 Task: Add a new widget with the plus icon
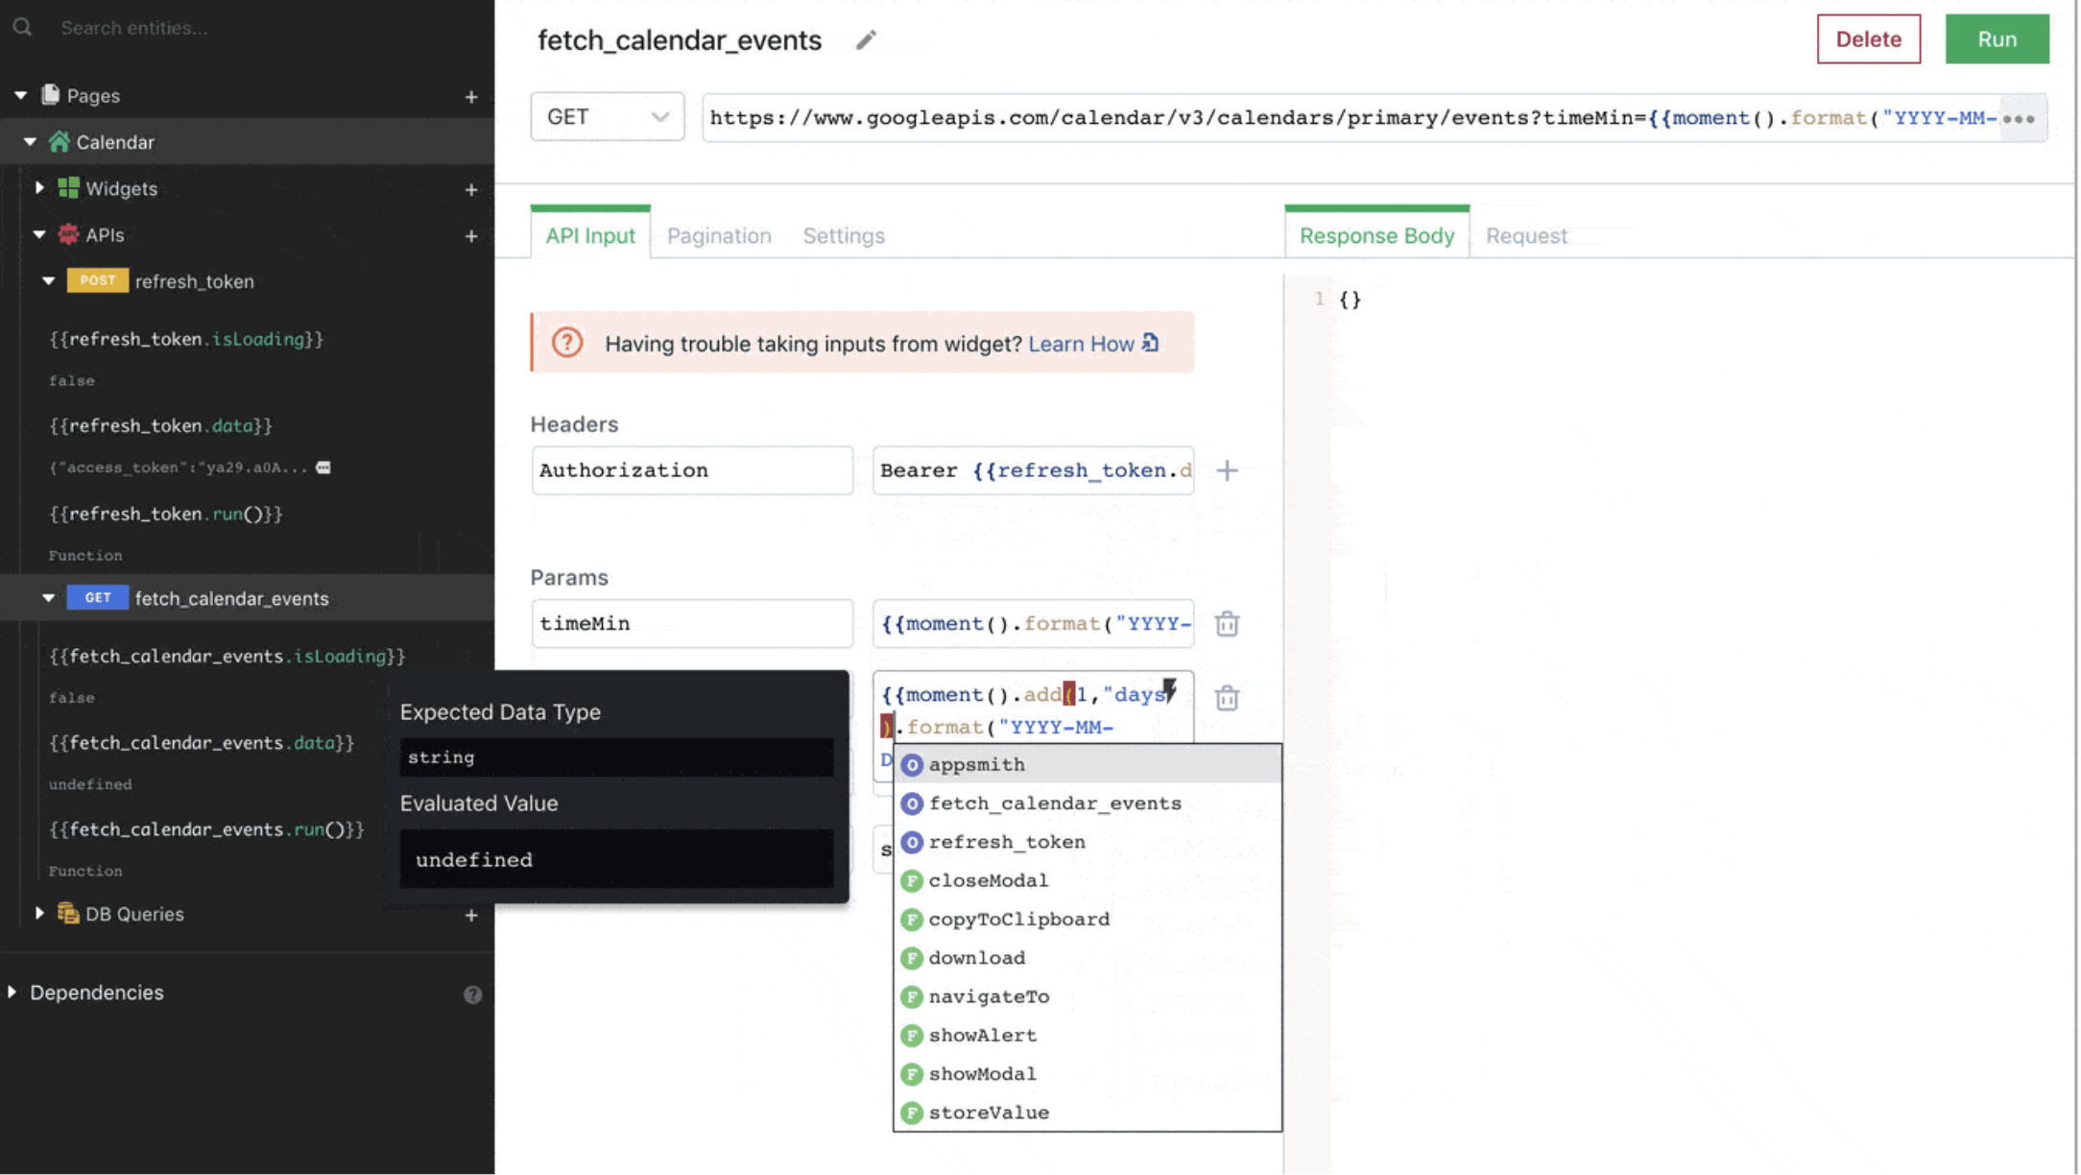470,190
